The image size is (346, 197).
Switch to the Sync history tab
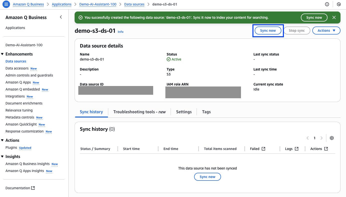[91, 112]
